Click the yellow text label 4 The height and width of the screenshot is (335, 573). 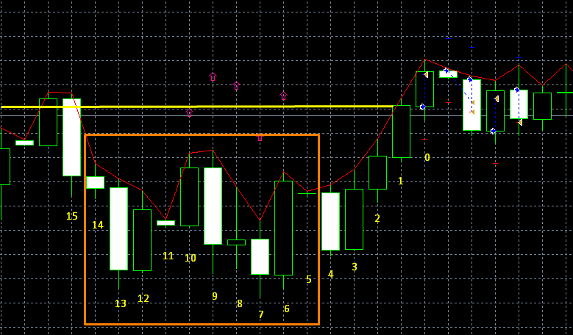coord(331,274)
